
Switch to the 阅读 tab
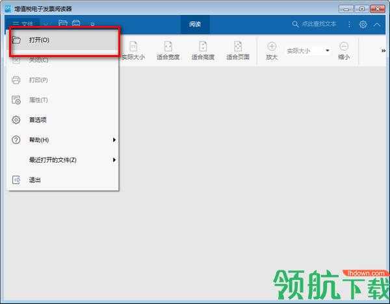[x=195, y=24]
